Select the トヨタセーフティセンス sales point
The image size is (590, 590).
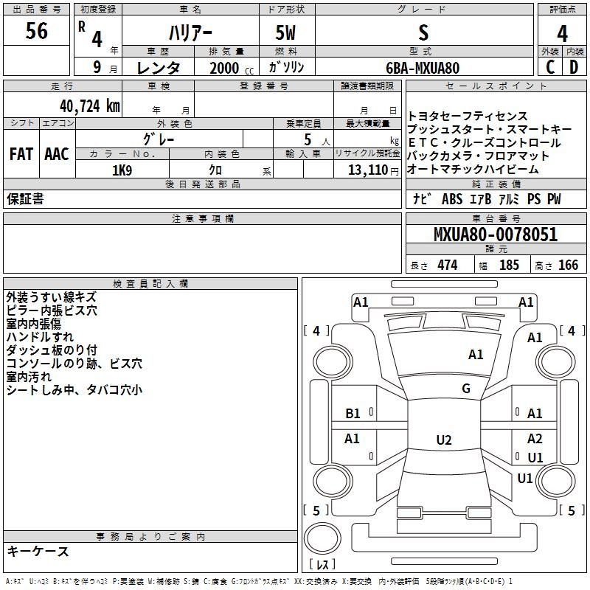[x=468, y=116]
